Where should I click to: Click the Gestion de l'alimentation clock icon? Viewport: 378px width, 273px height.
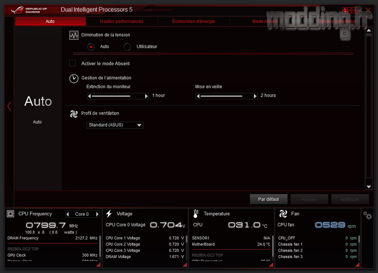(x=74, y=79)
